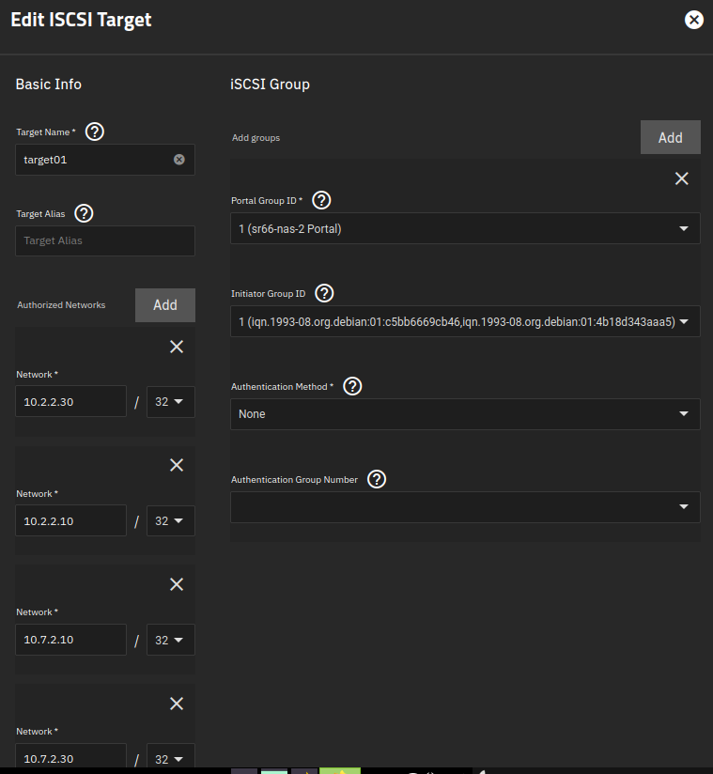
Task: Open the Authentication Method help tooltip
Action: pyautogui.click(x=352, y=385)
